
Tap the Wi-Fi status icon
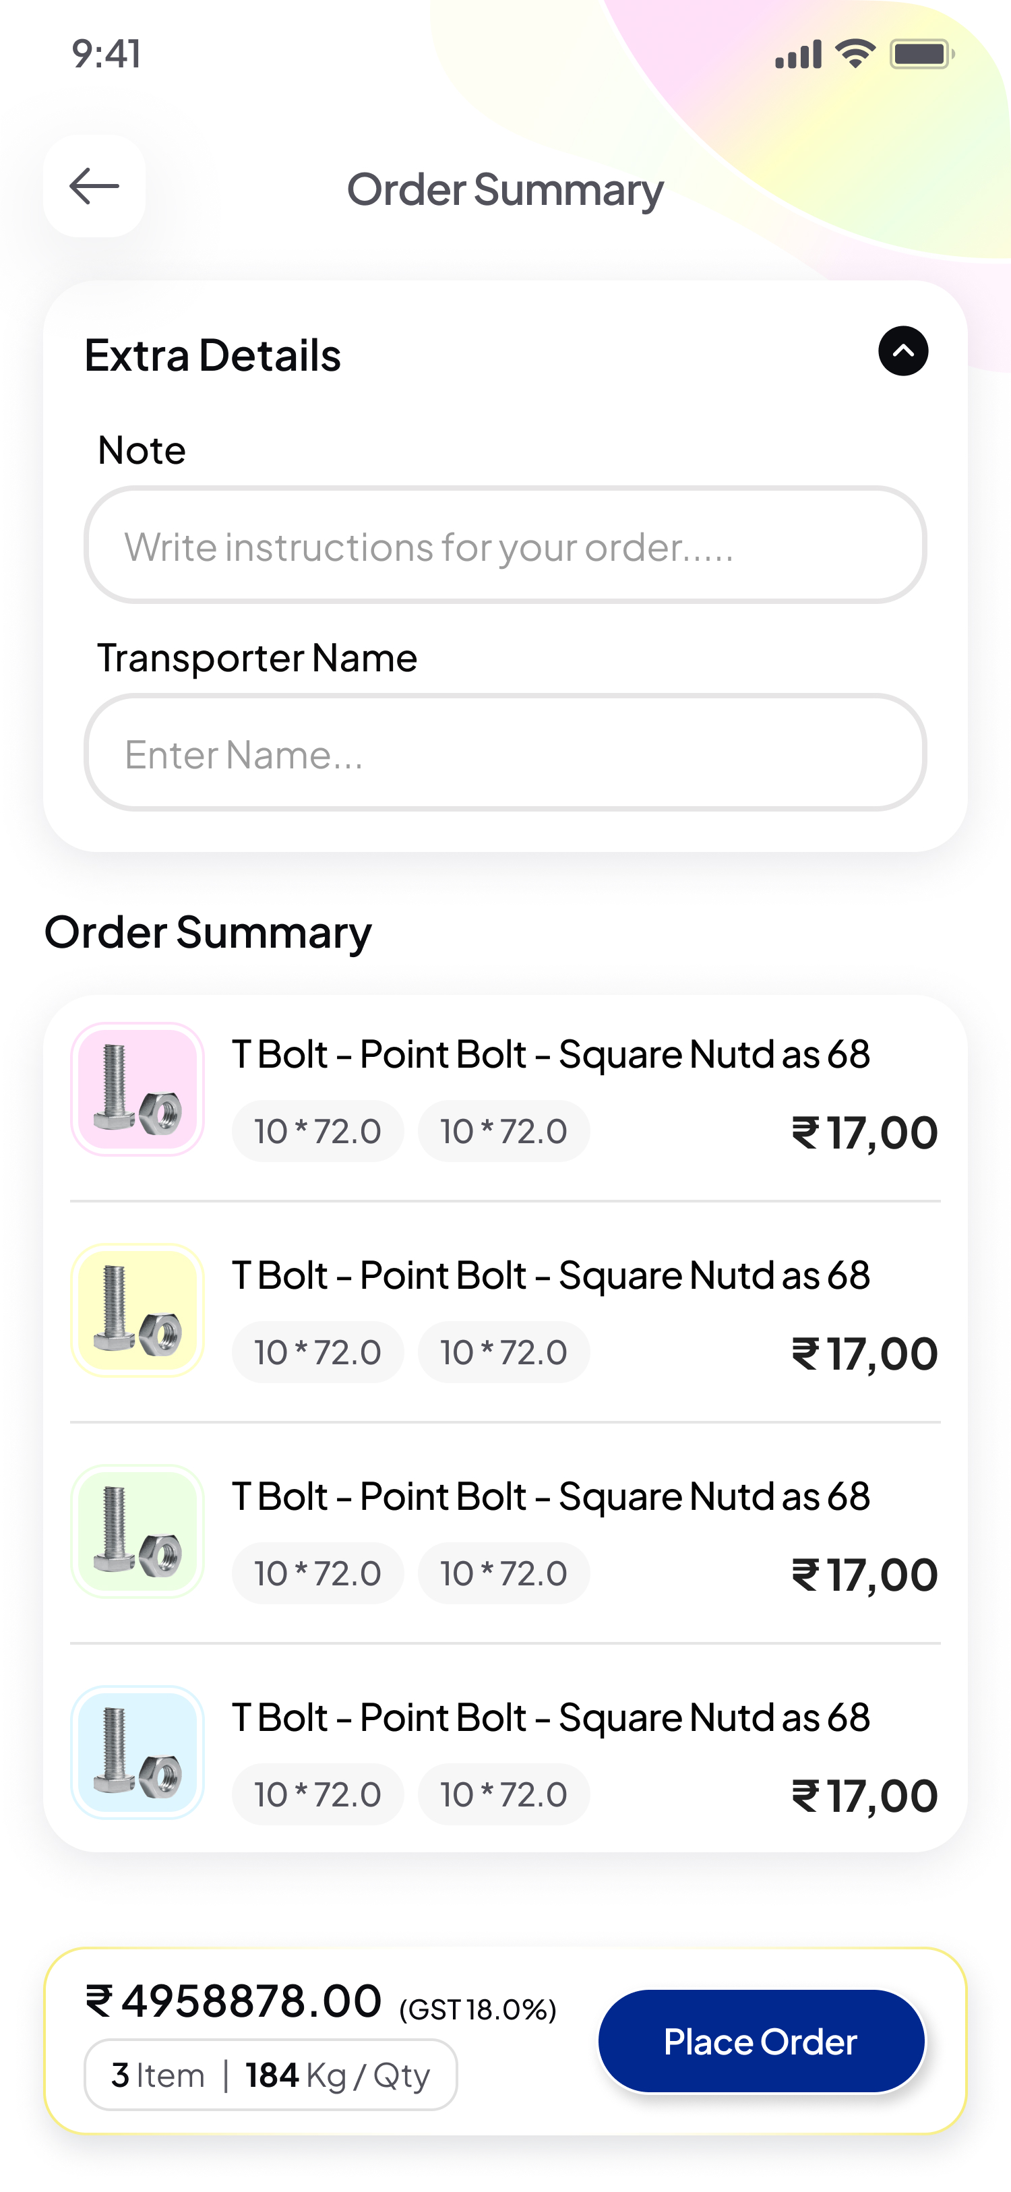(x=855, y=54)
